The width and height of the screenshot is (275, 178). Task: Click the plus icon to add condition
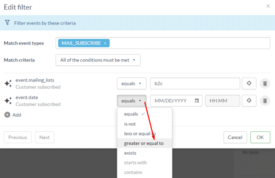tap(7, 115)
